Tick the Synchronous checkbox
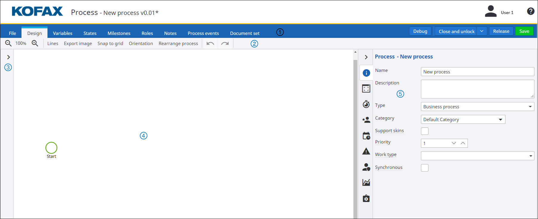 (x=425, y=168)
